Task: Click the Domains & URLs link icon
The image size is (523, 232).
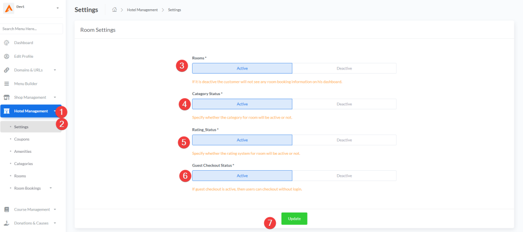Action: 7,70
